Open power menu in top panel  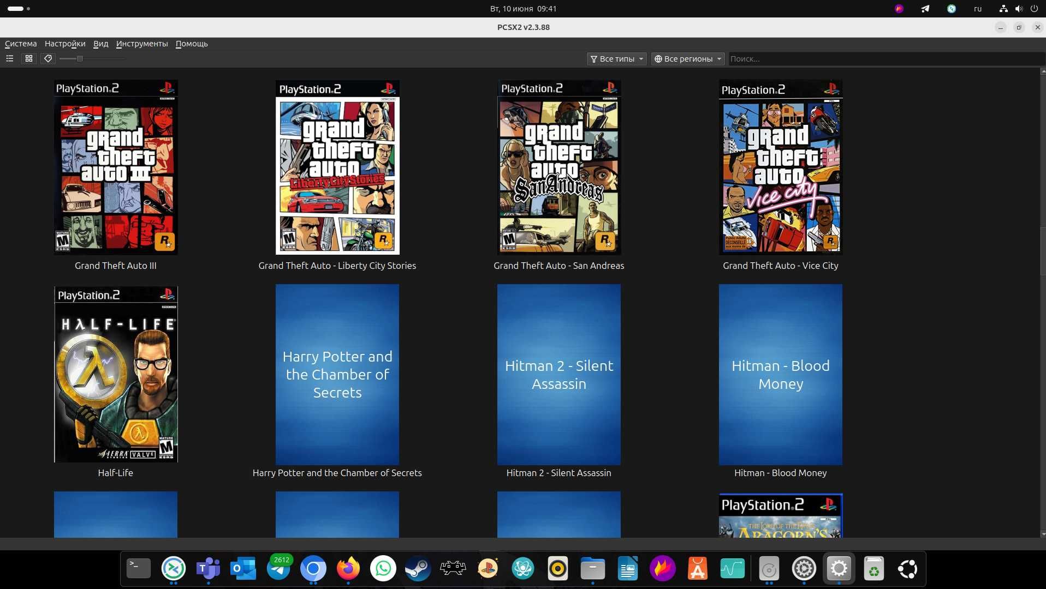click(1034, 9)
